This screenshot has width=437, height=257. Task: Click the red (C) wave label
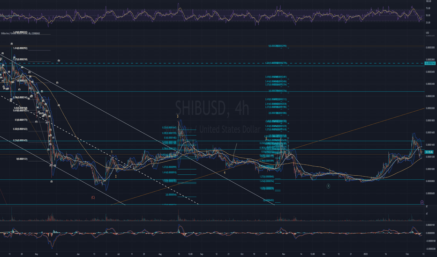pos(93,198)
